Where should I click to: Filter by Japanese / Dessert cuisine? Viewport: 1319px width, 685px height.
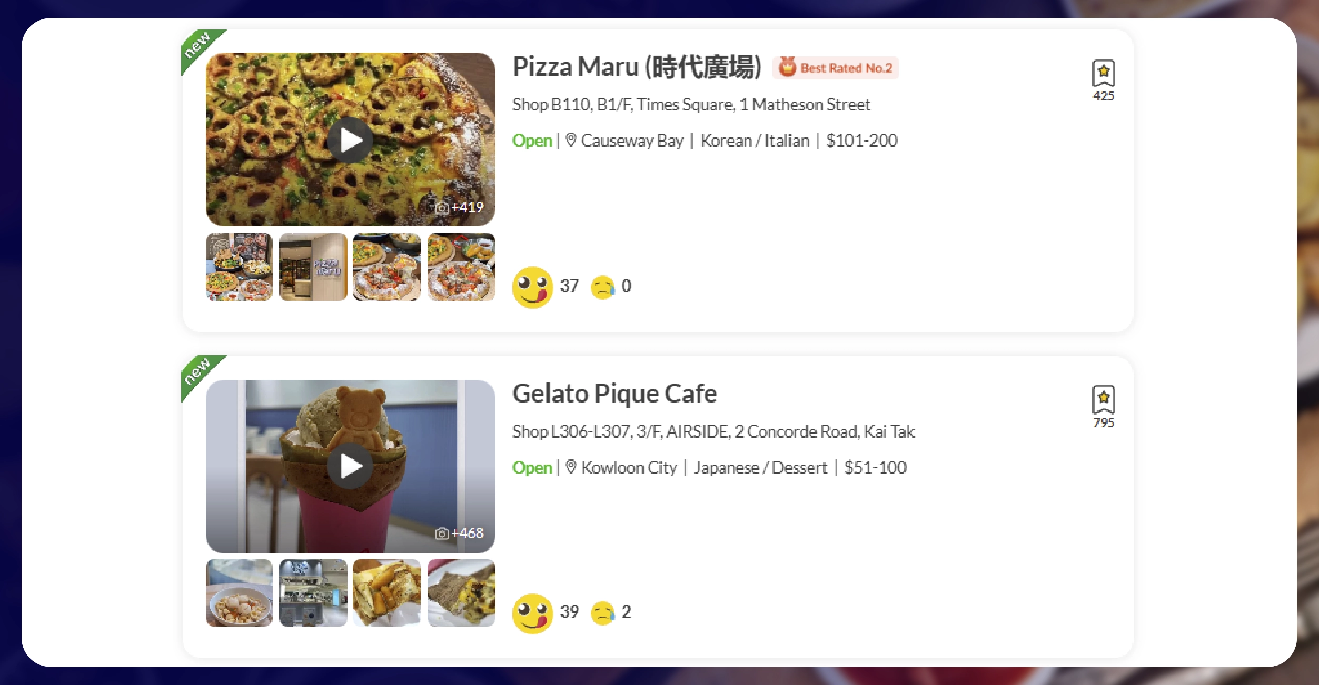pos(760,468)
